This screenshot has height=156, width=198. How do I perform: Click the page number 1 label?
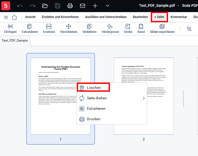coord(61,140)
